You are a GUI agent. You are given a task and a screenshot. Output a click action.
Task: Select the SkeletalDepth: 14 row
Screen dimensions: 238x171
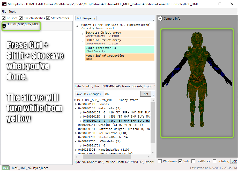point(103,137)
